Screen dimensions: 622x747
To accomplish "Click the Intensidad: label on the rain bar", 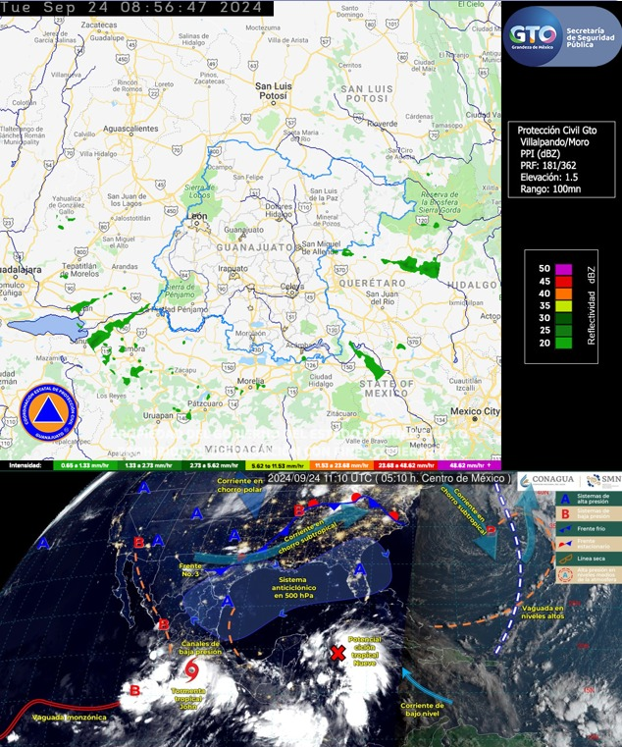I will tap(26, 465).
